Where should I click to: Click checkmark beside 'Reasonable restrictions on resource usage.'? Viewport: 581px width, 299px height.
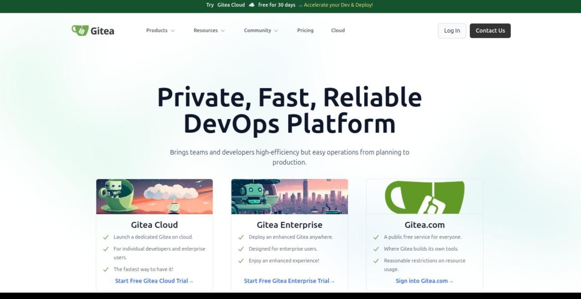pos(376,261)
